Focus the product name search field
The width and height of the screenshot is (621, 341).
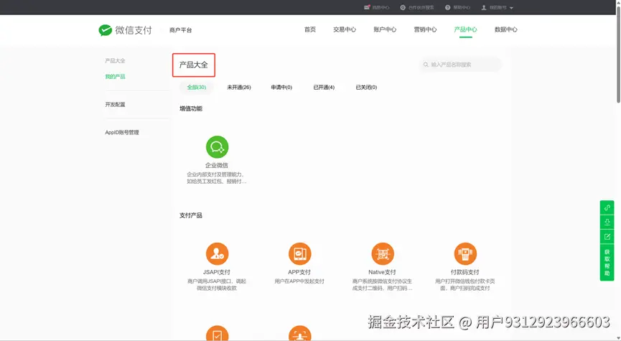[x=461, y=65]
